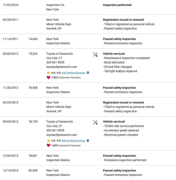The image size is (176, 180).
Task: Click Tail light bulb(s) replaced detail line
Action: (120, 71)
